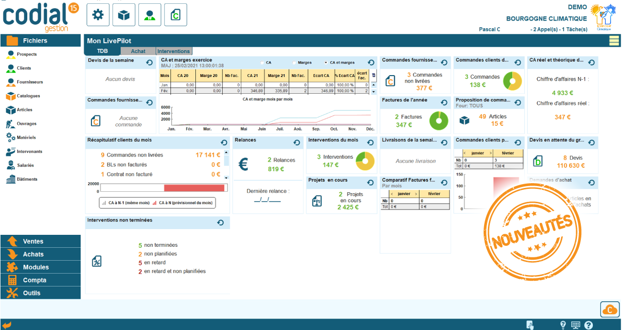The height and width of the screenshot is (330, 622).
Task: Refresh the Interventions du mois widget
Action: click(371, 143)
